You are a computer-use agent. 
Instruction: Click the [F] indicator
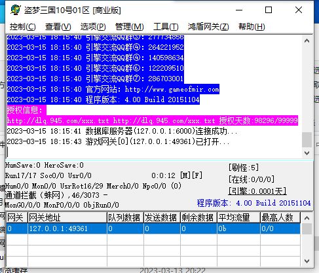tap(197, 175)
